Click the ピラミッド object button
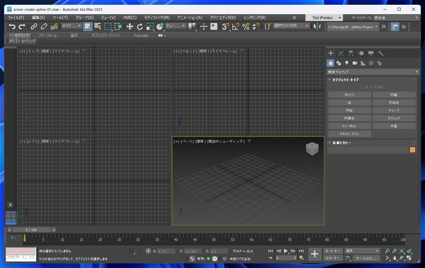This screenshot has height=268, width=425. tap(394, 118)
